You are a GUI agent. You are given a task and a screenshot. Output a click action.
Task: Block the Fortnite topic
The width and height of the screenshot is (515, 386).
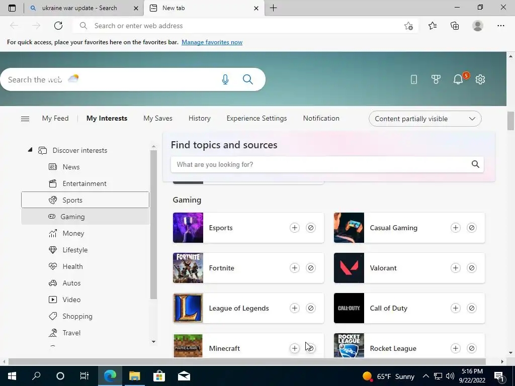[311, 268]
